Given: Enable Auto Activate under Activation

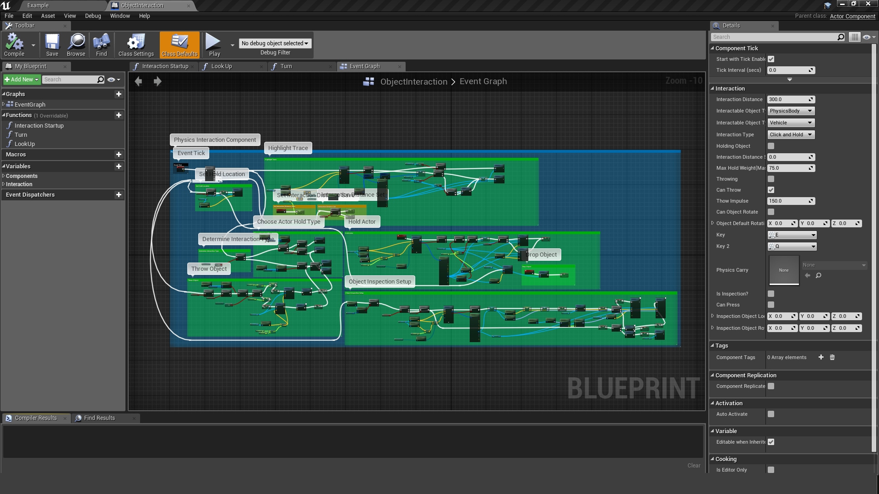Looking at the screenshot, I should [771, 414].
